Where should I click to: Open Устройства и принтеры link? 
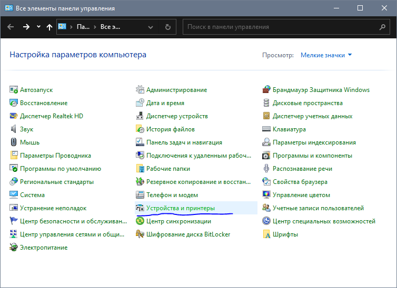click(x=181, y=208)
